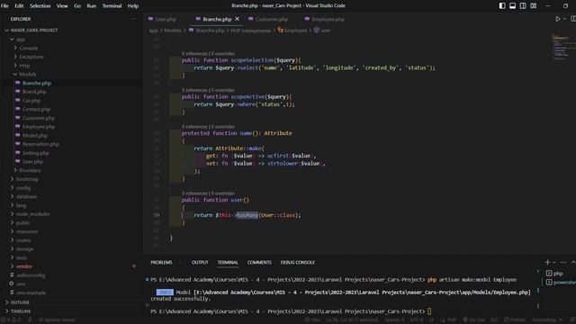Screen dimensions: 576x324
Task: Click the Explorer panel more actions ellipsis
Action: [133, 19]
